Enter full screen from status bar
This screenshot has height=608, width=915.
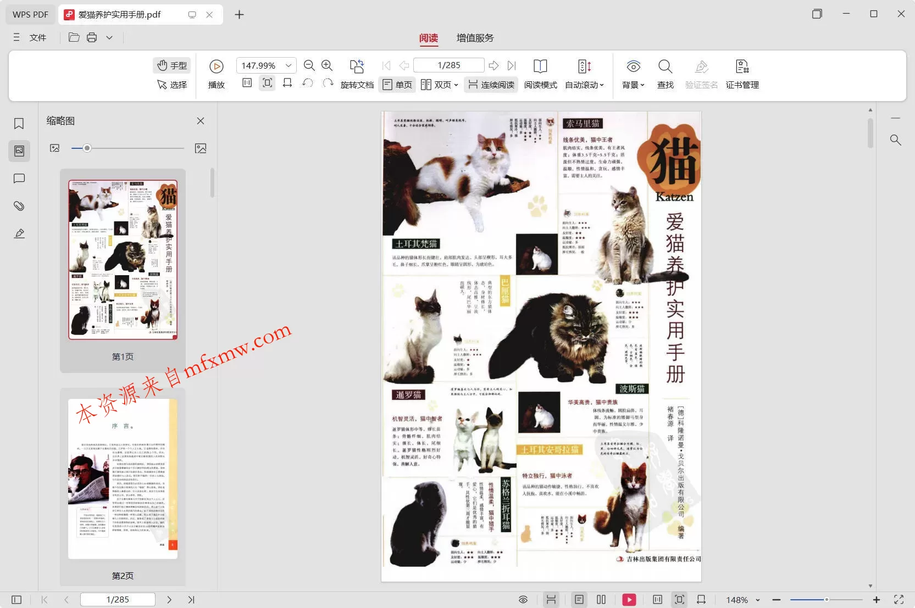coord(899,600)
